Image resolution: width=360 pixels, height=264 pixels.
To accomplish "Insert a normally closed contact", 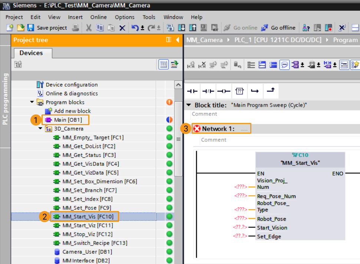I will 208,91.
